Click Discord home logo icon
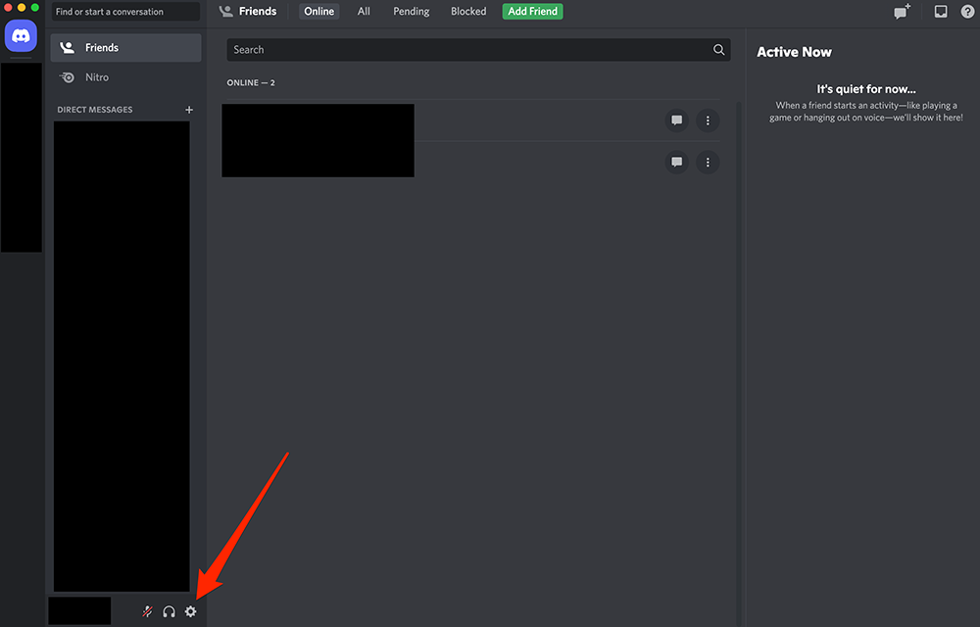The height and width of the screenshot is (627, 980). tap(21, 36)
